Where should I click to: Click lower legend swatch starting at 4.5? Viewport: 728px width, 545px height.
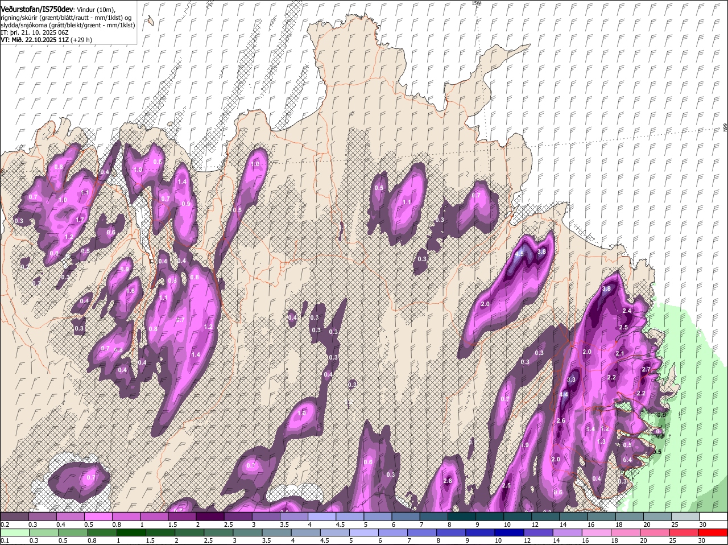336,532
